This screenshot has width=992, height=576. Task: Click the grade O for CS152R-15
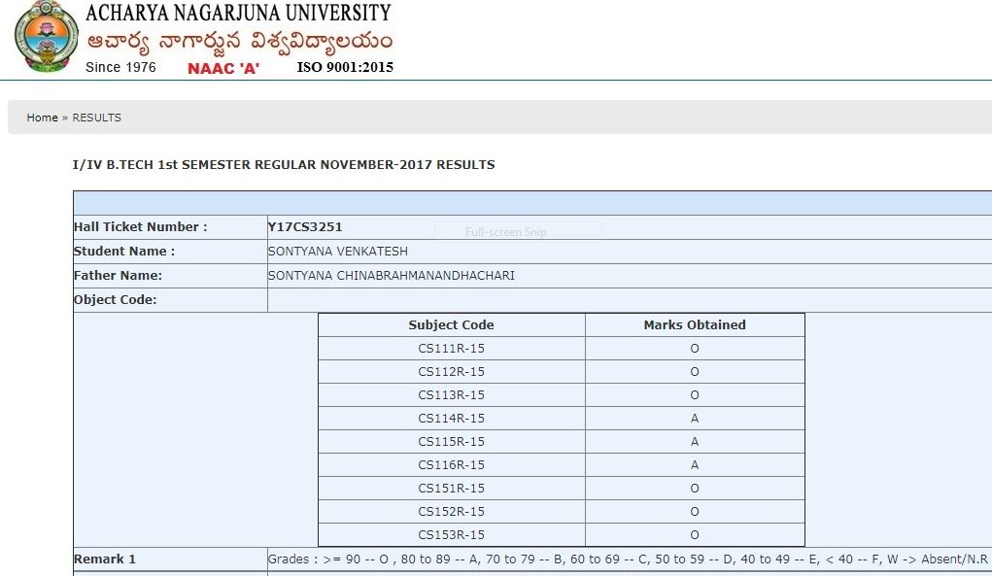(x=695, y=512)
